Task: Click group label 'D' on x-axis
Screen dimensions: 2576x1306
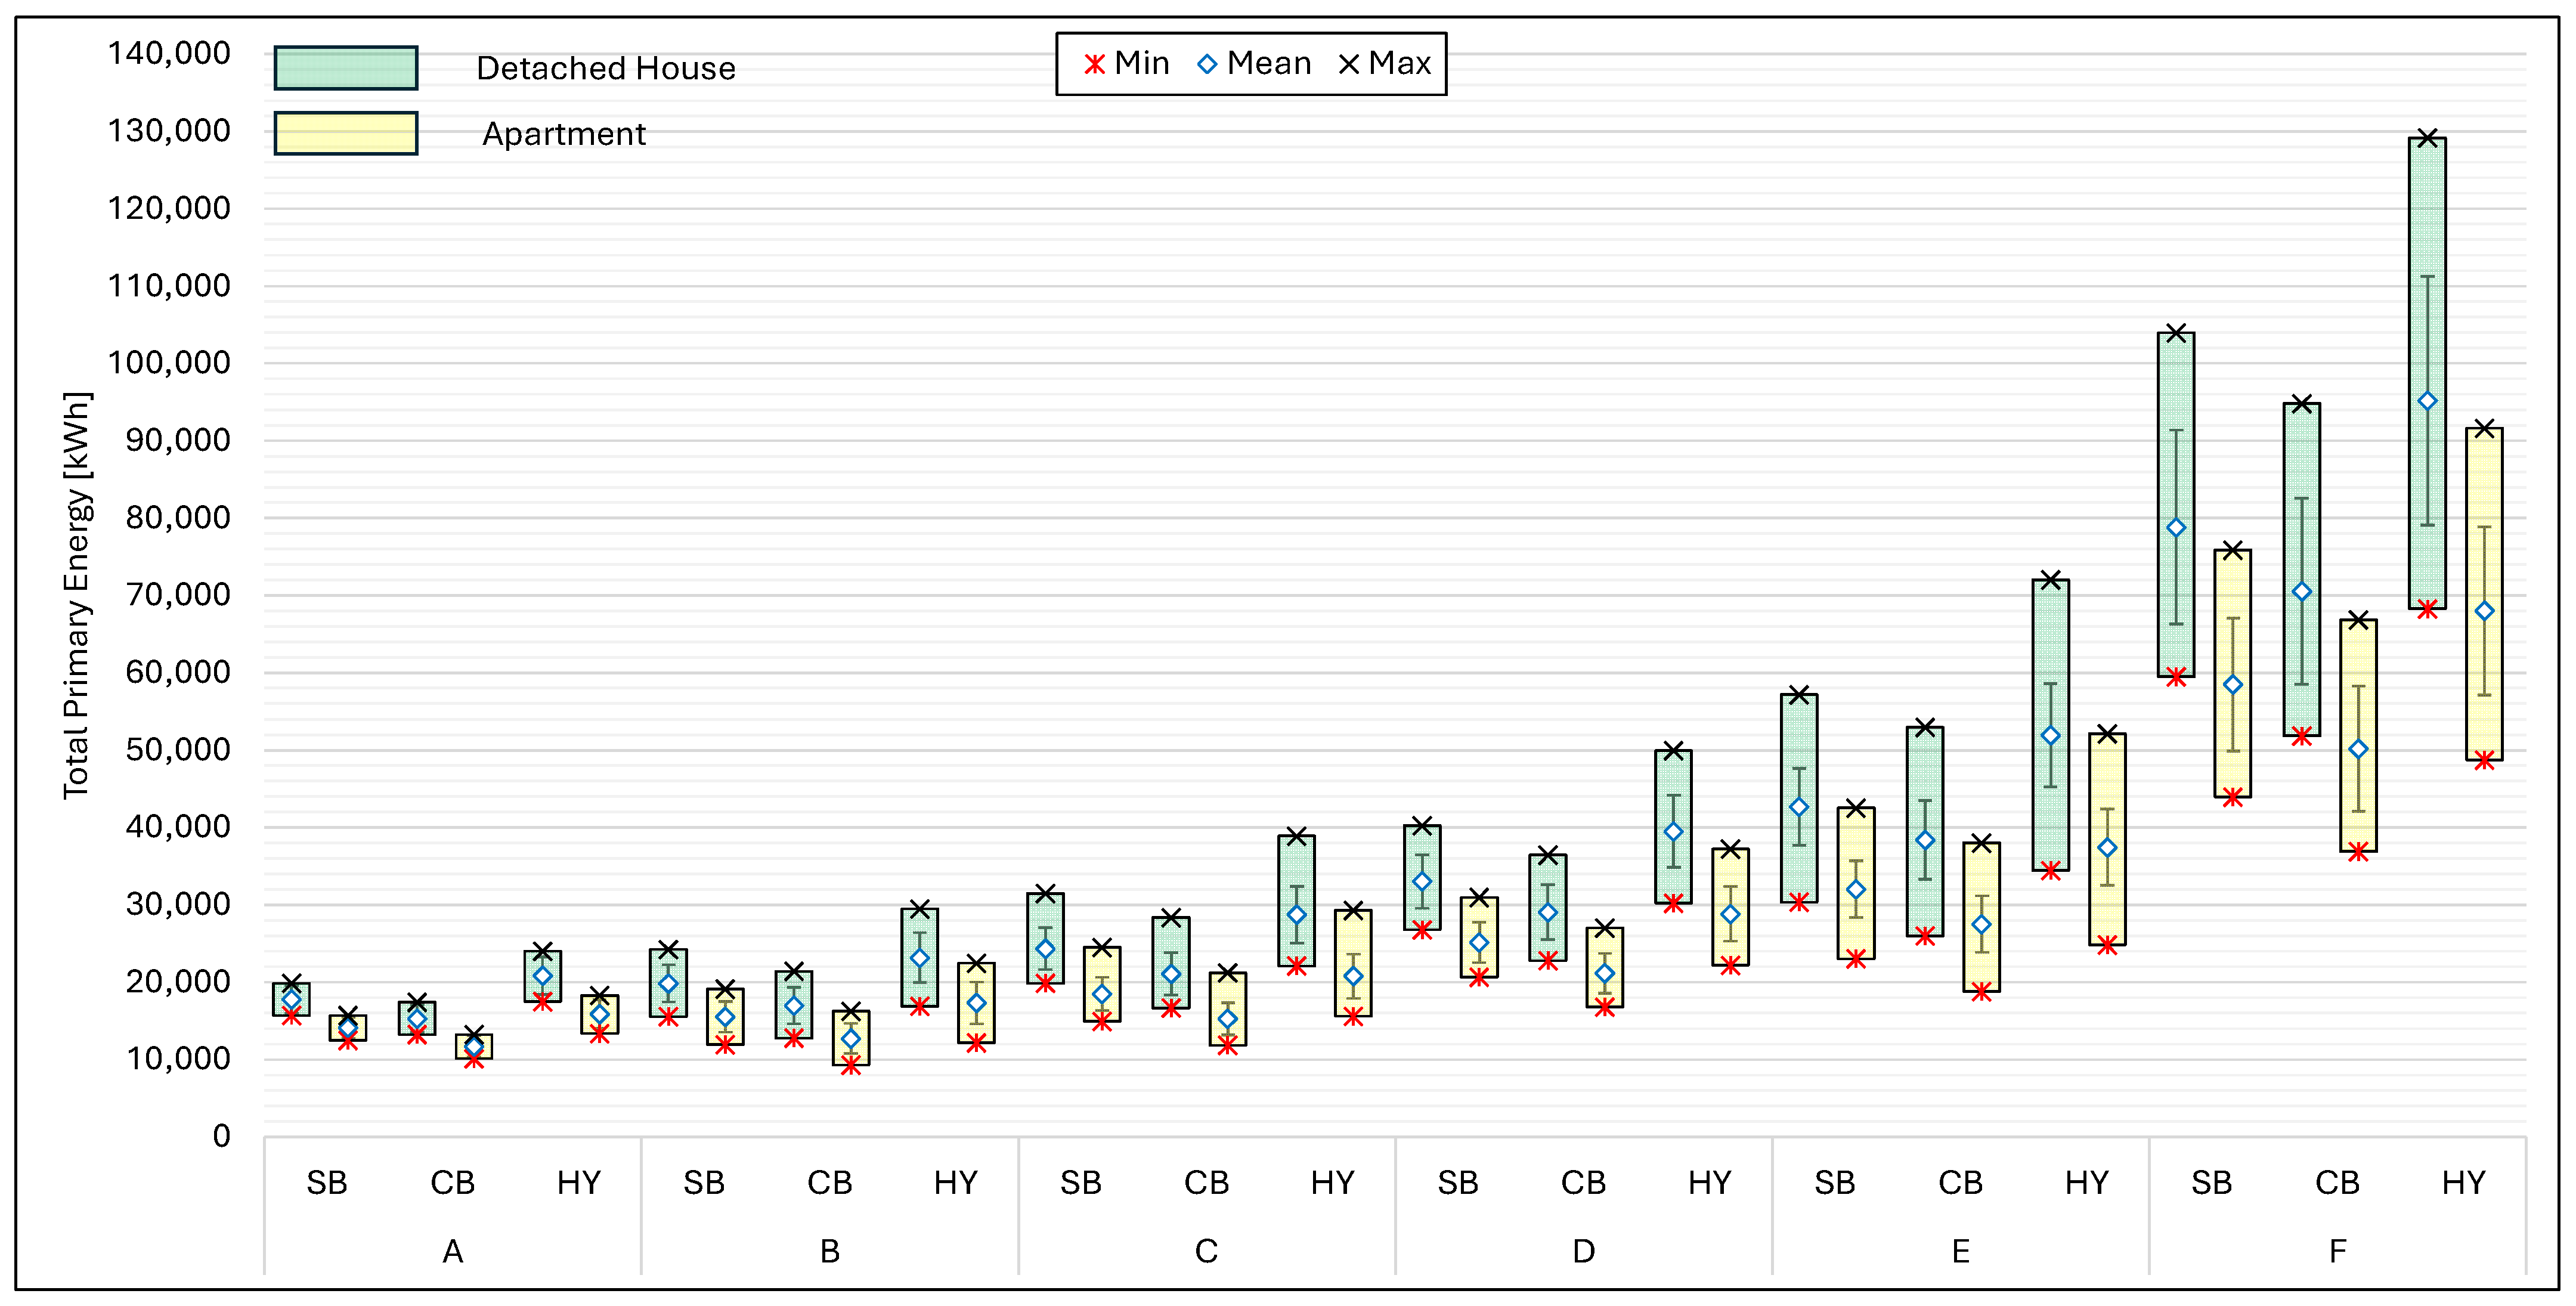Action: pyautogui.click(x=1584, y=1251)
